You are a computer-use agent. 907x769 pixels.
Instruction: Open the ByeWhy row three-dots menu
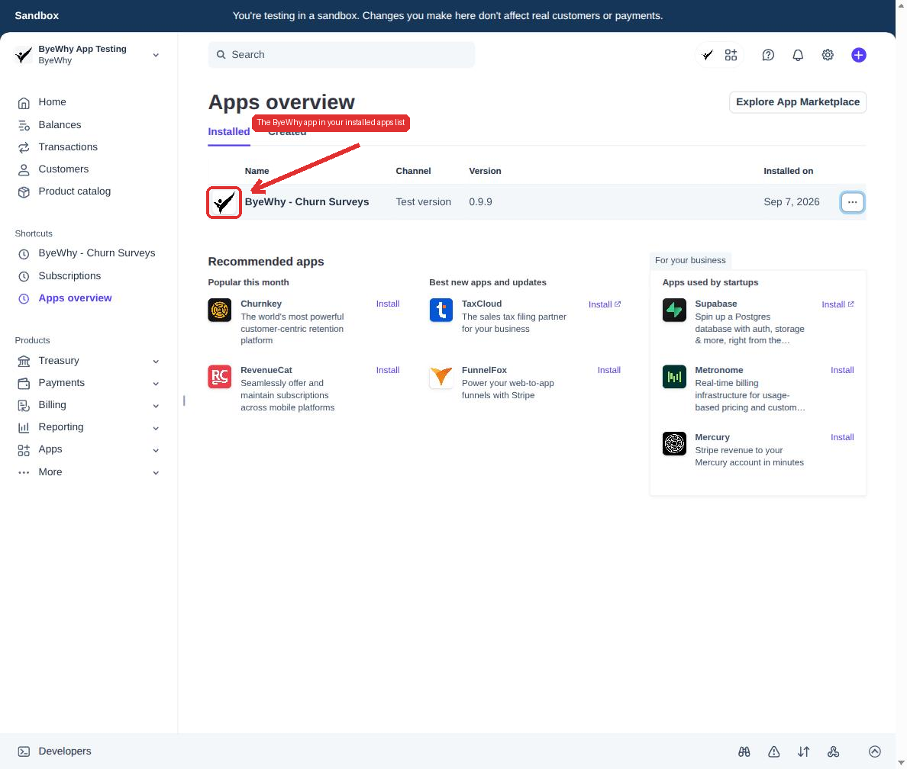tap(852, 202)
